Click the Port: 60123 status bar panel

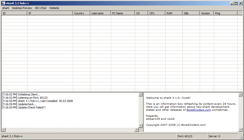coord(192,136)
